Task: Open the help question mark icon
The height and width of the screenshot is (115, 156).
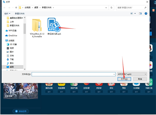Action: [146, 14]
